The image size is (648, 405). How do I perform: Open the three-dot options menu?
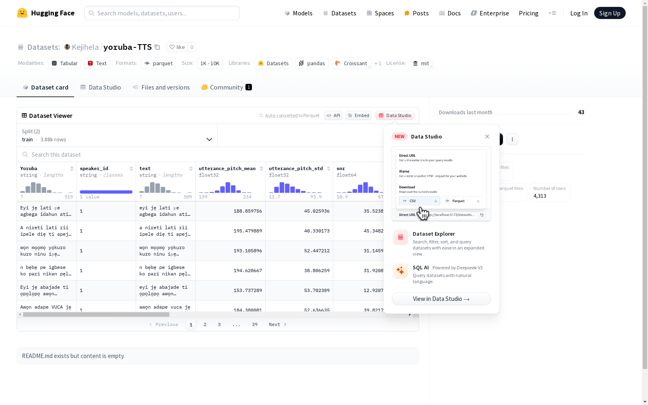tap(512, 139)
